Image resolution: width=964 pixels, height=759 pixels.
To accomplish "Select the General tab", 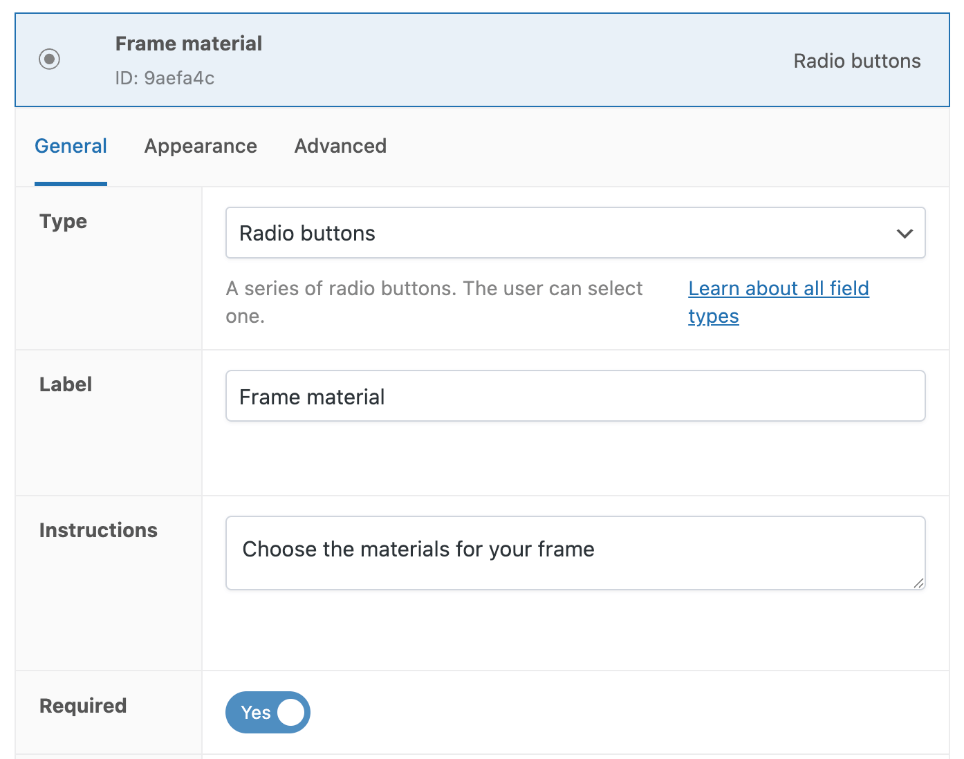I will pyautogui.click(x=71, y=147).
